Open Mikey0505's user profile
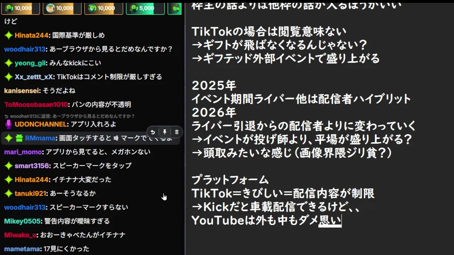Viewport: 454px width, 255px height. (23, 221)
